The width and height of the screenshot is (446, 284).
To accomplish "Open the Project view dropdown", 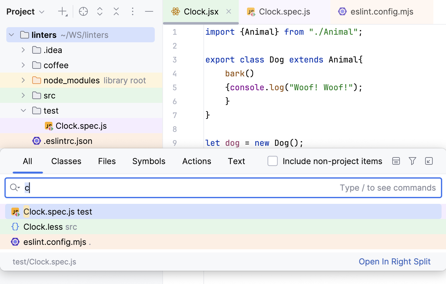I will pos(26,12).
